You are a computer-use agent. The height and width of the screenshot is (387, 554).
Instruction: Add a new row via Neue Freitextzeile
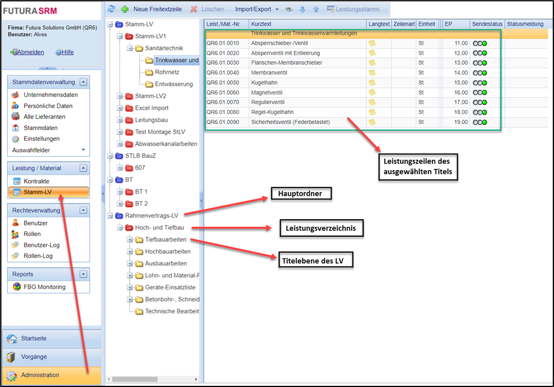coord(151,9)
